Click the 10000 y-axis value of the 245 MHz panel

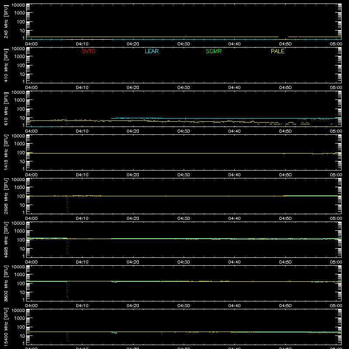pos(18,5)
